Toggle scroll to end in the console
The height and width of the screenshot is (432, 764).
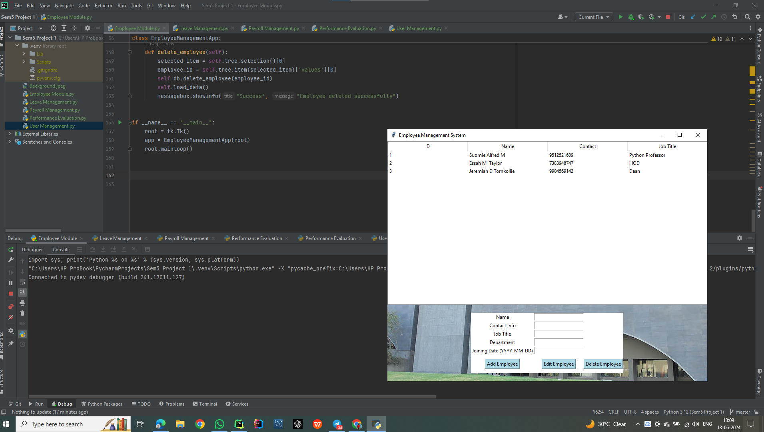pos(22,292)
